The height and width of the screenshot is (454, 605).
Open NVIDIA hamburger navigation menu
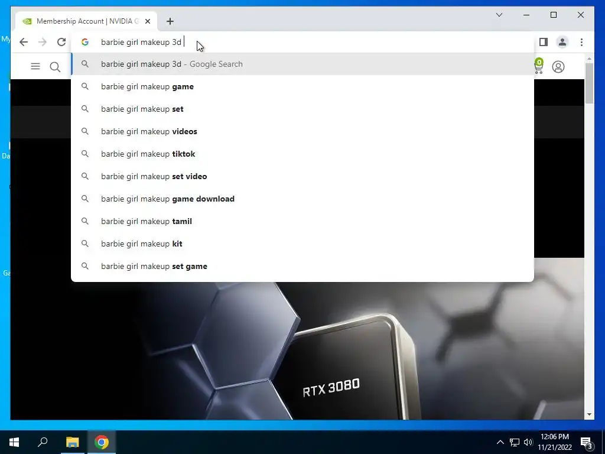(35, 66)
